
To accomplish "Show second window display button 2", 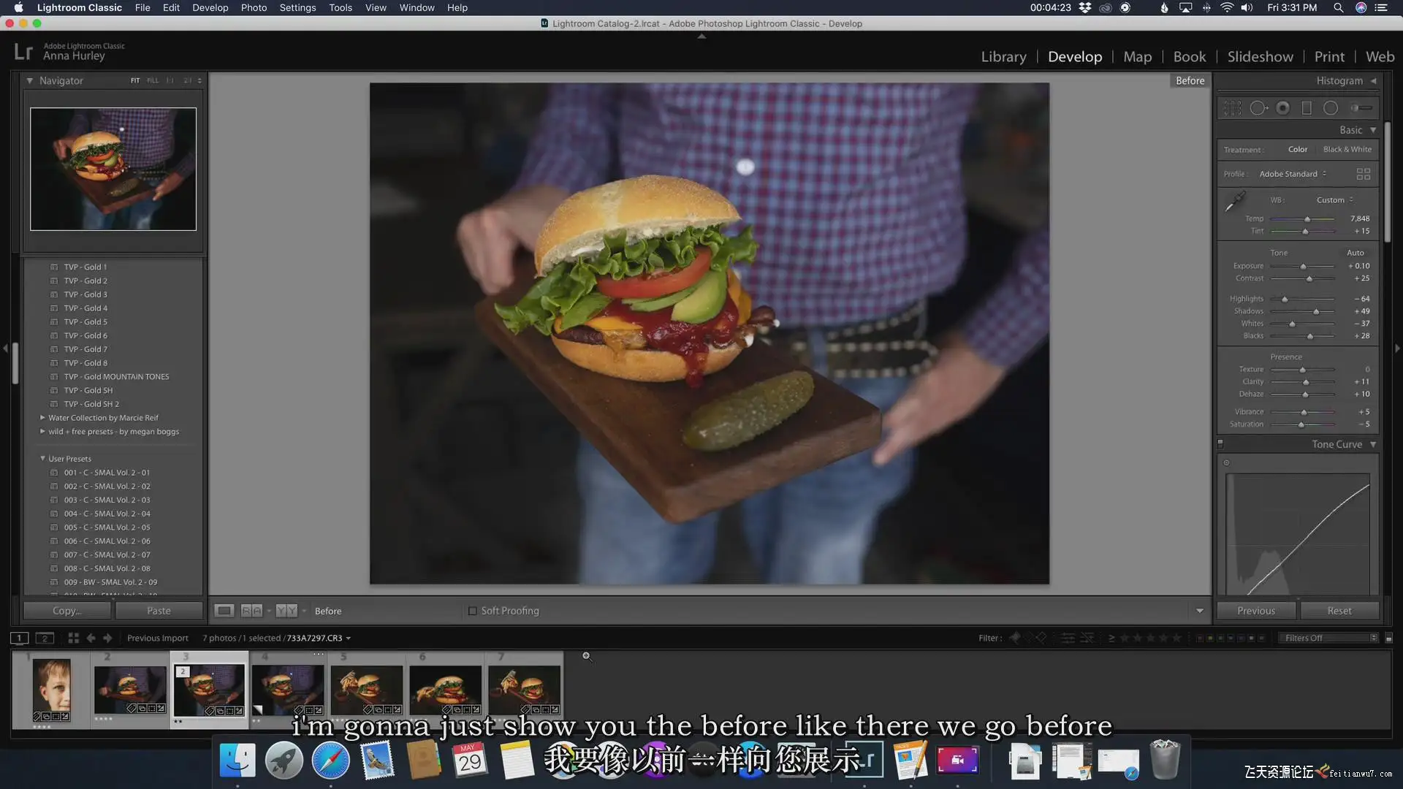I will [x=45, y=638].
